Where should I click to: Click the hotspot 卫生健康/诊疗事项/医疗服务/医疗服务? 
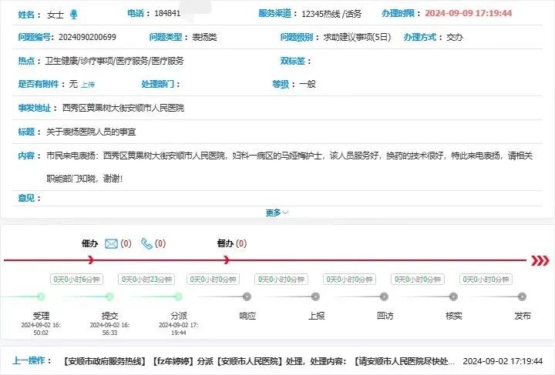pyautogui.click(x=115, y=61)
